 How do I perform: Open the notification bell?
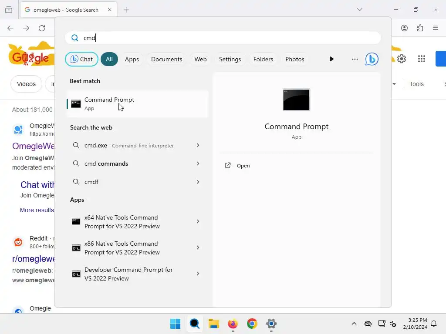click(434, 324)
